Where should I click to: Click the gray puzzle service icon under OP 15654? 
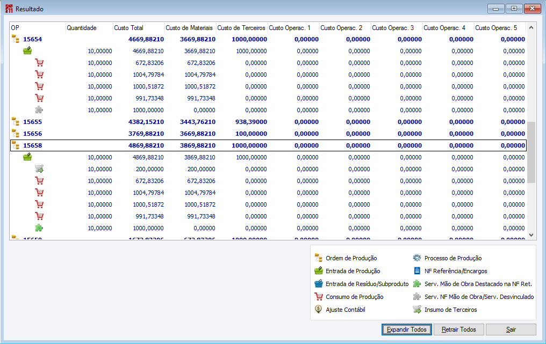[39, 110]
